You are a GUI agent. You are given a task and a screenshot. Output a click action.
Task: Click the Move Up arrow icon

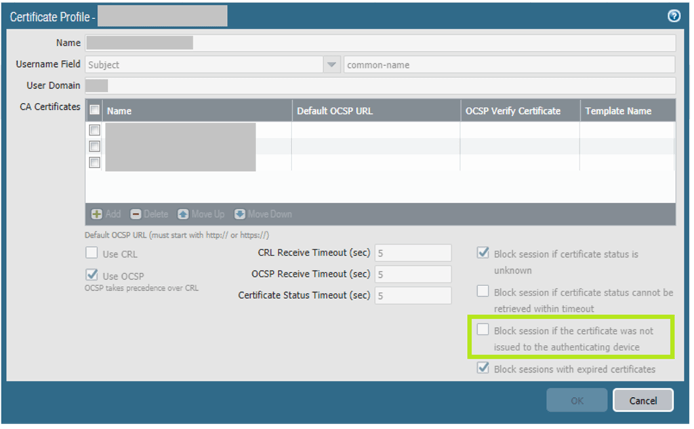[x=183, y=214]
